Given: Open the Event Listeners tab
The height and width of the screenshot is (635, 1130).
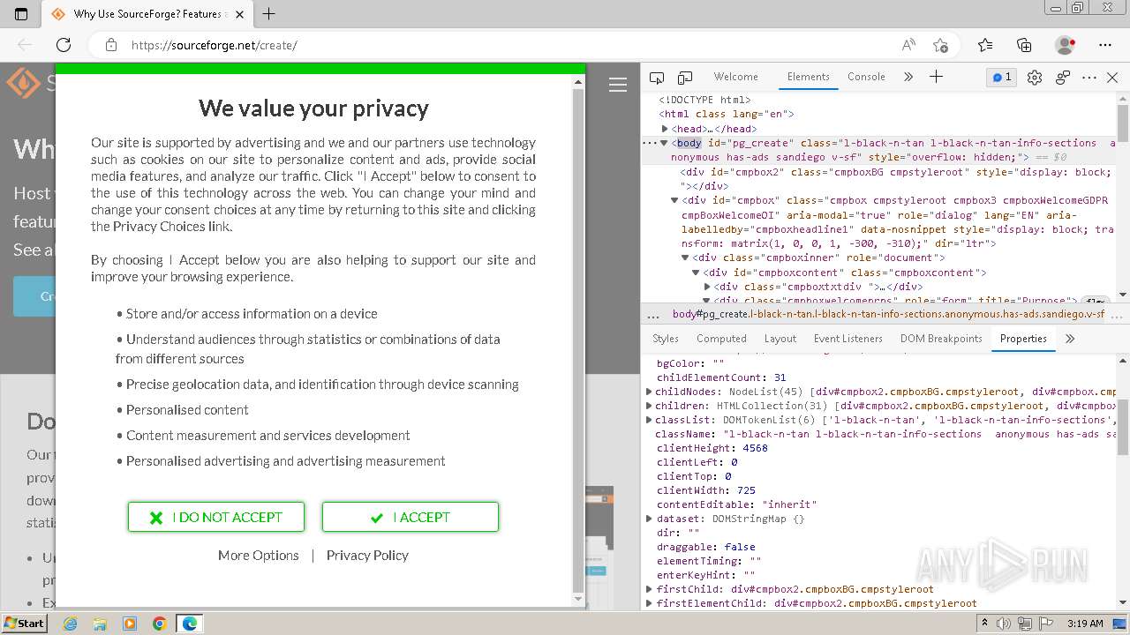Looking at the screenshot, I should click(x=848, y=339).
